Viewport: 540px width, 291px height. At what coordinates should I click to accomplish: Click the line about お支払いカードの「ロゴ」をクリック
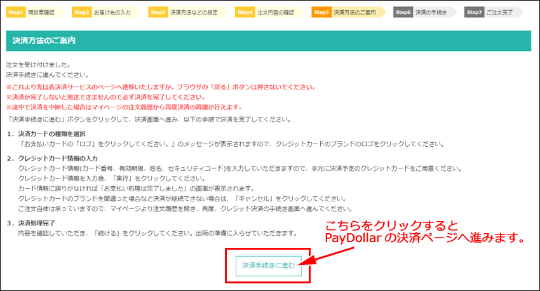tap(232, 144)
